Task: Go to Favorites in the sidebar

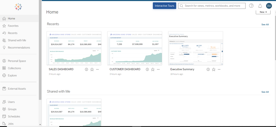Action: click(x=13, y=26)
